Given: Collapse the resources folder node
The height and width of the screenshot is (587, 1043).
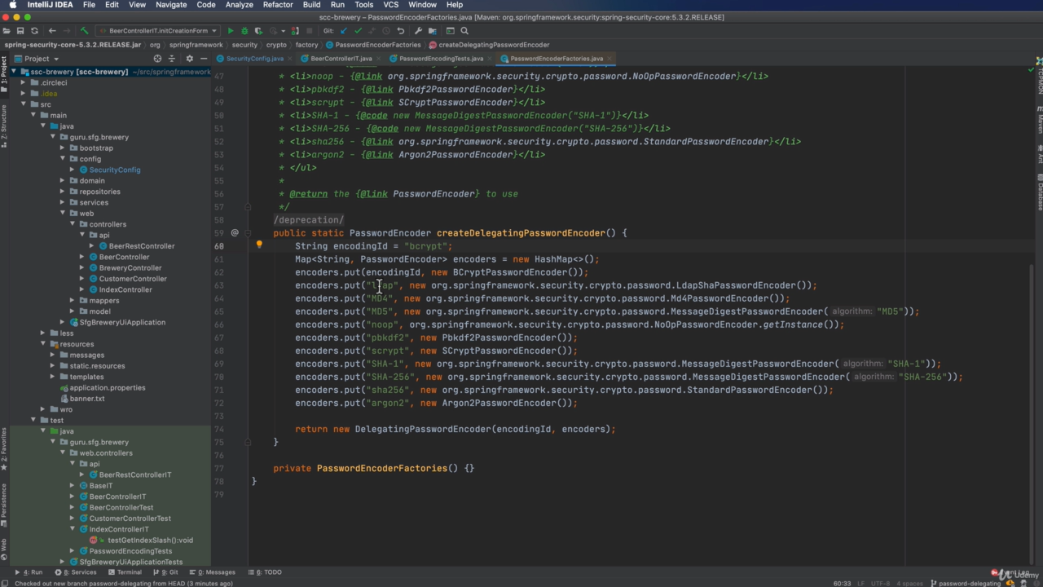Looking at the screenshot, I should (x=43, y=344).
